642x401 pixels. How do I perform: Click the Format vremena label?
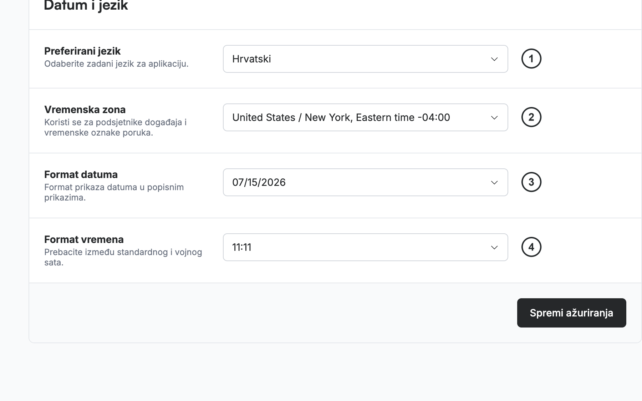pyautogui.click(x=84, y=239)
